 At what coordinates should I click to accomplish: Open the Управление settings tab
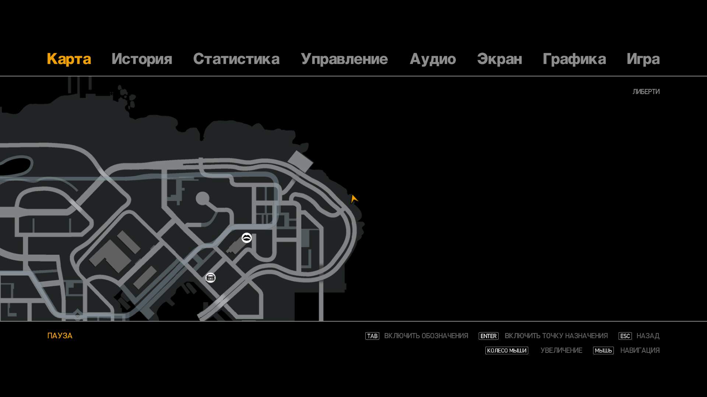[x=344, y=59]
